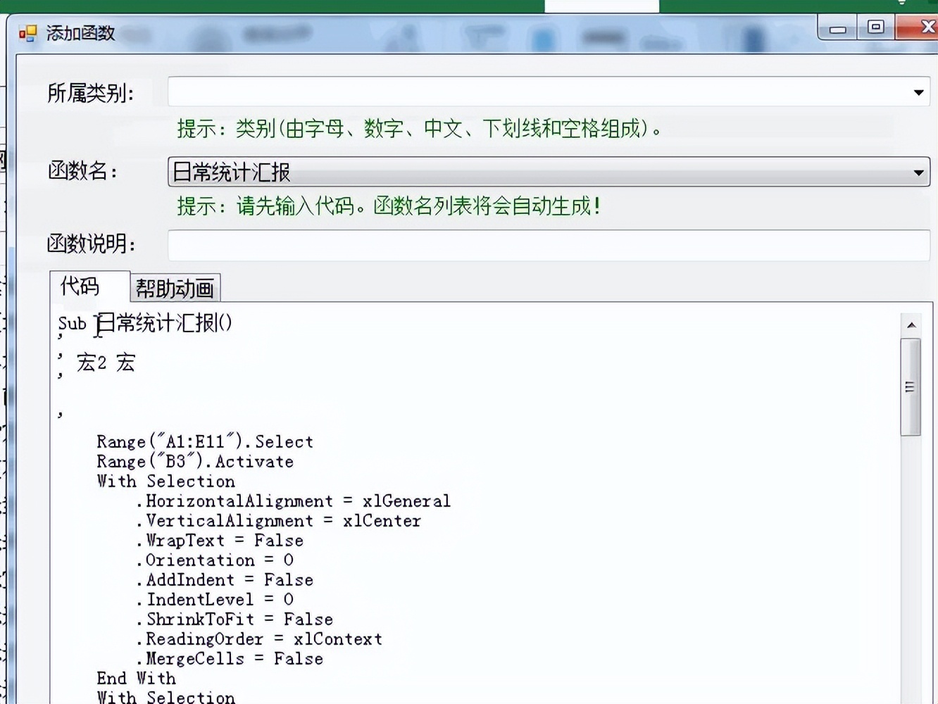Expand the 函数名 function name dropdown
The height and width of the screenshot is (704, 938).
(x=918, y=172)
